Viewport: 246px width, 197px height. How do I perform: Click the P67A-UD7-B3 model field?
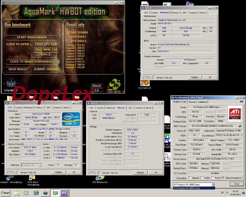click(175, 23)
